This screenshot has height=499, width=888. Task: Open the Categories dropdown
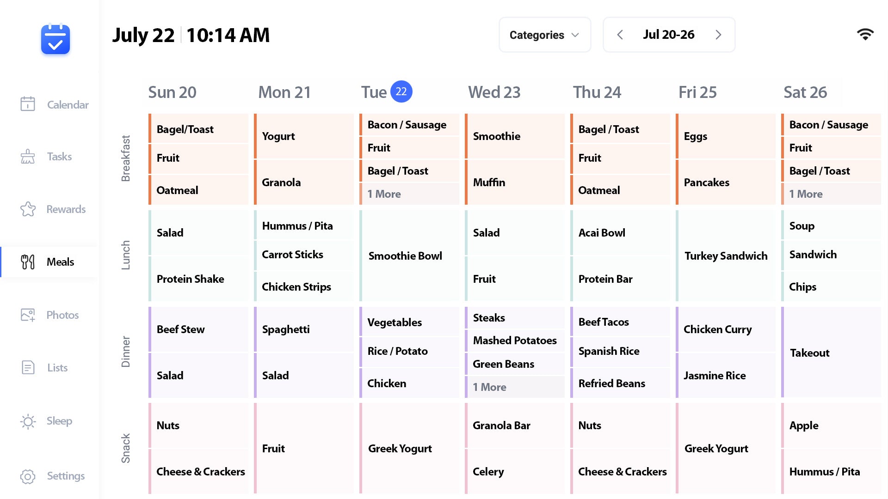(544, 35)
